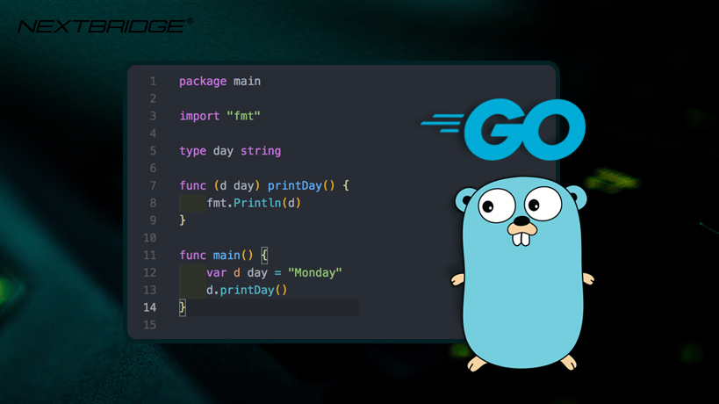Click the Go gopher mascot
This screenshot has width=719, height=404.
pyautogui.click(x=522, y=274)
